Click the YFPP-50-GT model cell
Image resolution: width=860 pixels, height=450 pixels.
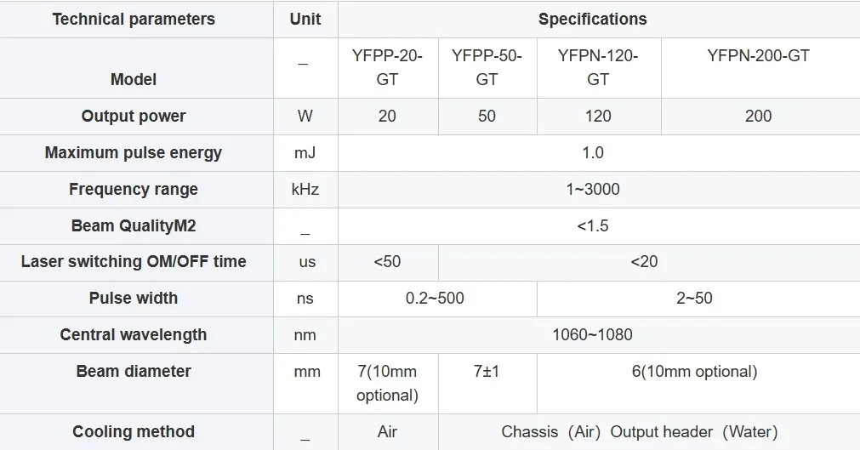pyautogui.click(x=487, y=68)
